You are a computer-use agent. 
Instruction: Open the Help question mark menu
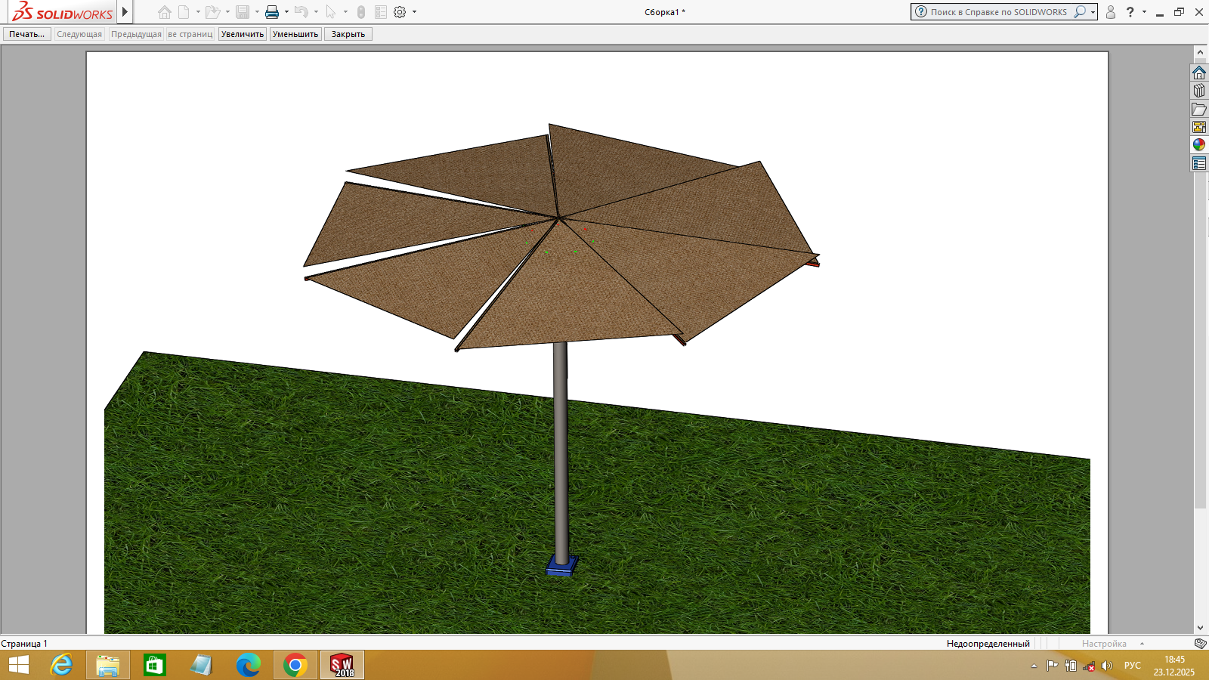(1130, 12)
